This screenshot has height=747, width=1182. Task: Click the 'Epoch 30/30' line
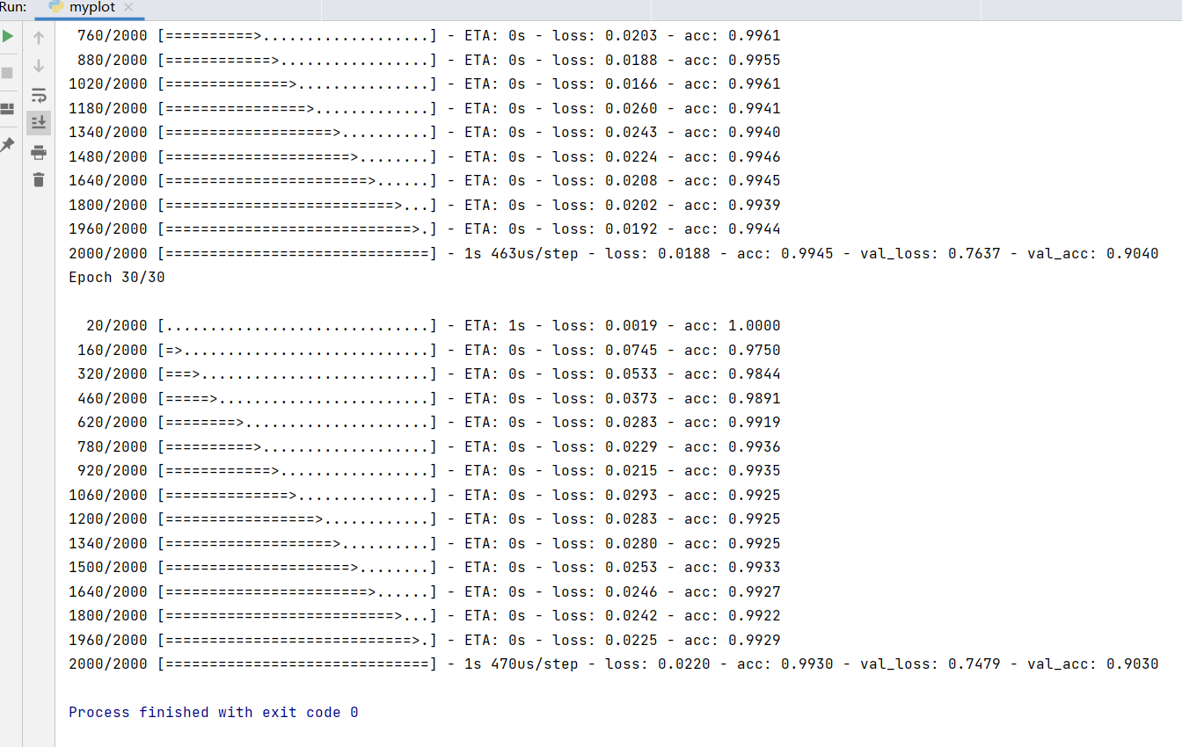pos(117,278)
